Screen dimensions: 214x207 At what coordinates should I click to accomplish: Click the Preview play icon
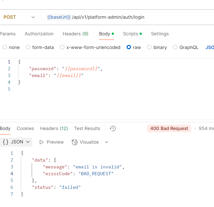point(42,142)
